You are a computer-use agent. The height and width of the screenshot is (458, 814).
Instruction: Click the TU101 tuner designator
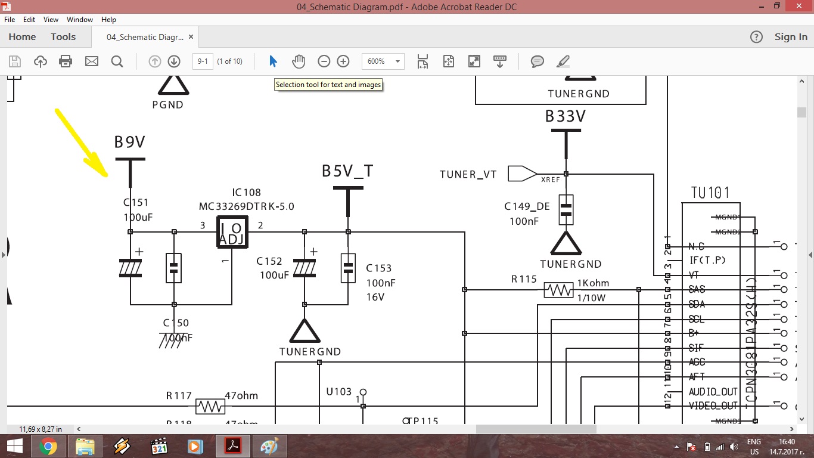click(710, 193)
